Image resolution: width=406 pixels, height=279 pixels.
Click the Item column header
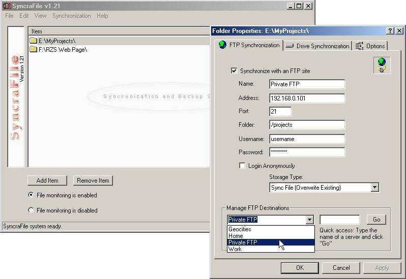pyautogui.click(x=120, y=31)
